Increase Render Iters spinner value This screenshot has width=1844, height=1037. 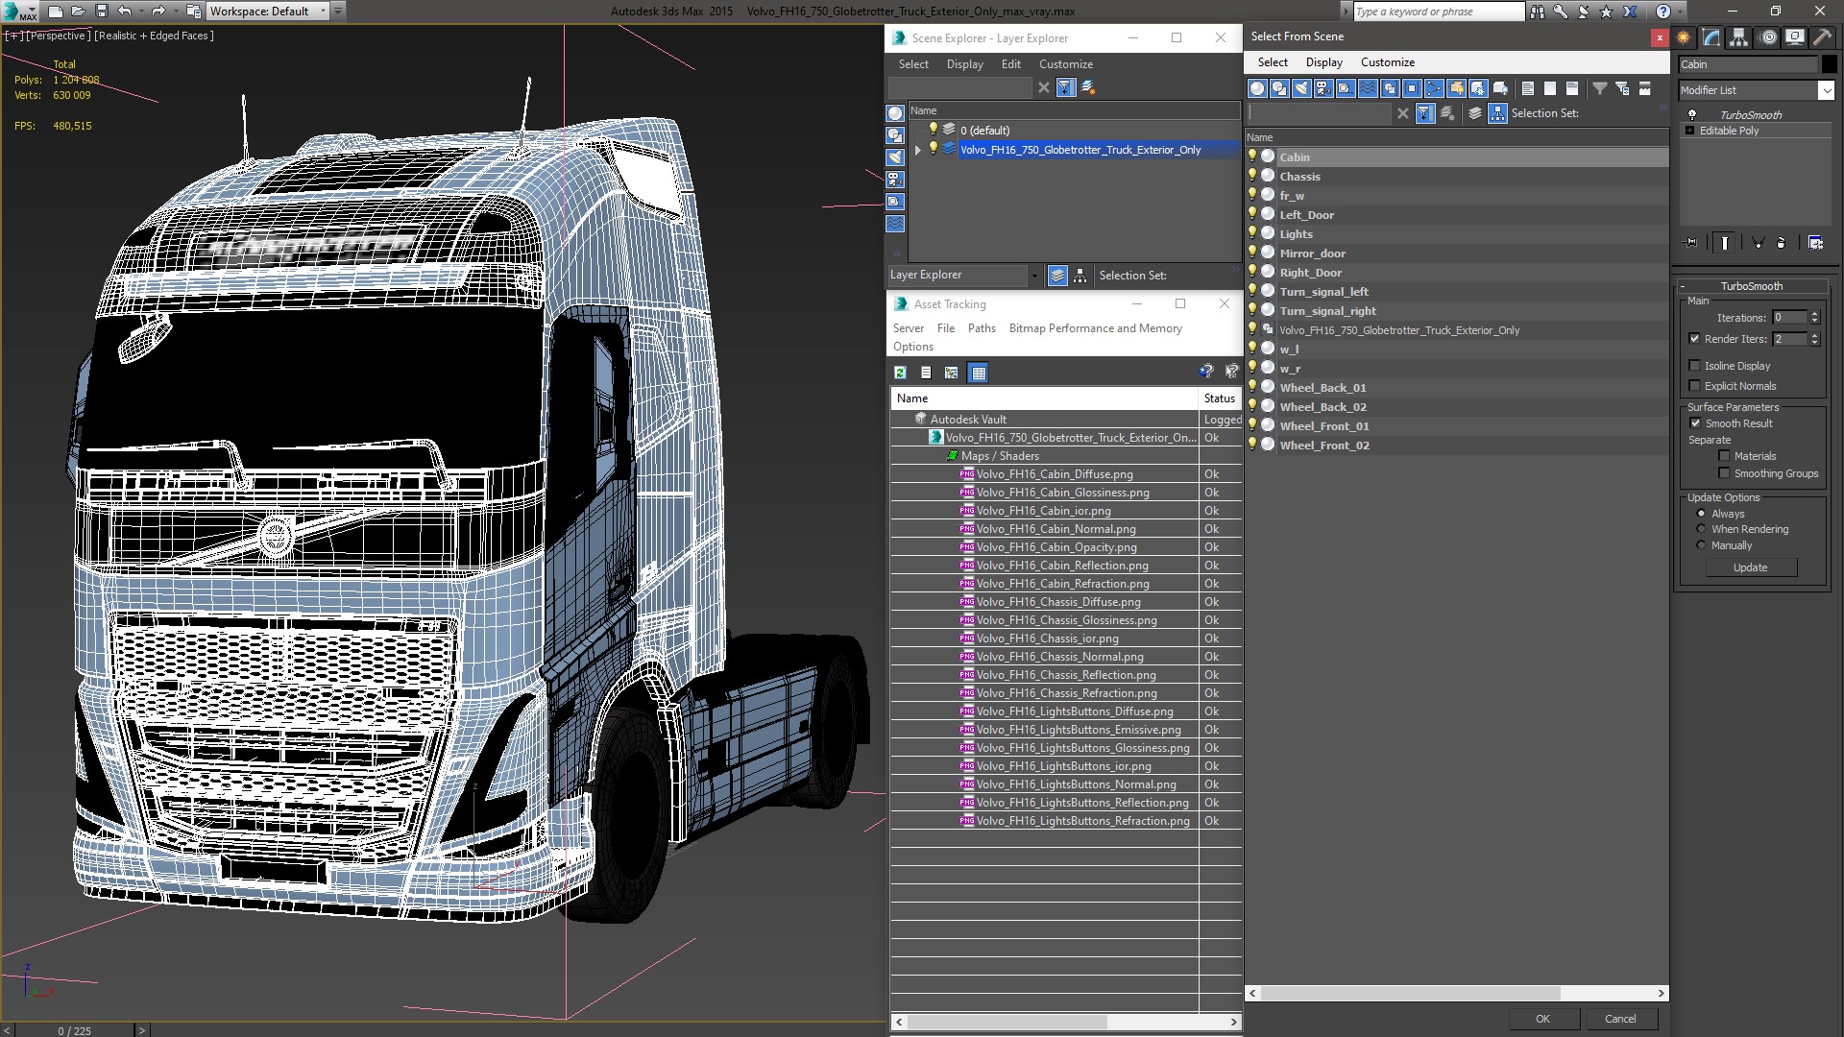tap(1814, 335)
